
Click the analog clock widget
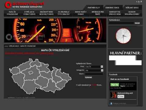123,36
